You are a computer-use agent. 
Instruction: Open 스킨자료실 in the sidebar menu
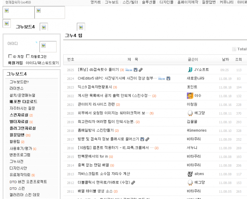pyautogui.click(x=19, y=115)
